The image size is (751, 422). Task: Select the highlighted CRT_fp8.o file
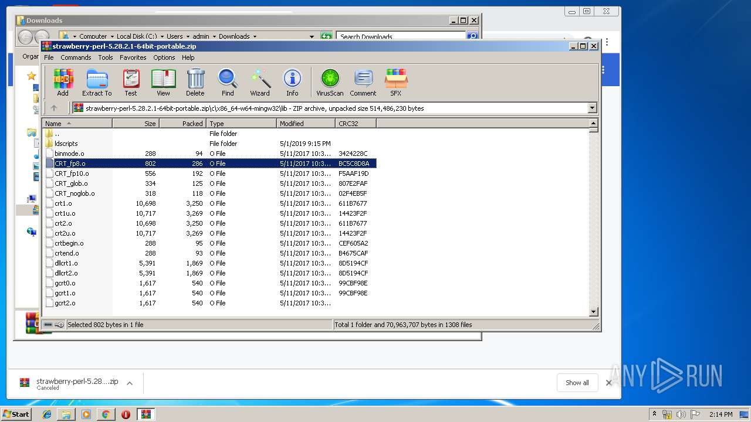pos(209,164)
